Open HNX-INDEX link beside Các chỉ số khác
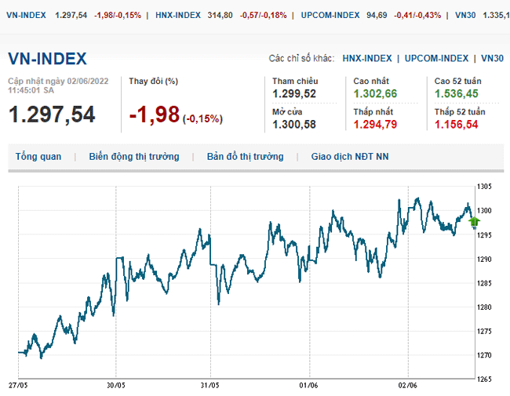Viewport: 510px width, 396px height. pyautogui.click(x=367, y=59)
